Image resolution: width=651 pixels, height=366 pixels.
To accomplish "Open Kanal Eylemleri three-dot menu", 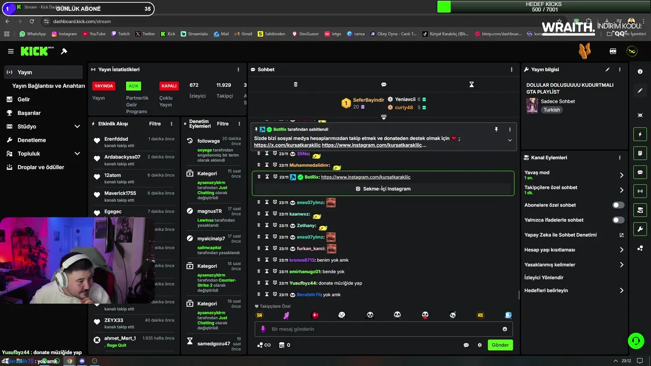I will click(x=619, y=158).
